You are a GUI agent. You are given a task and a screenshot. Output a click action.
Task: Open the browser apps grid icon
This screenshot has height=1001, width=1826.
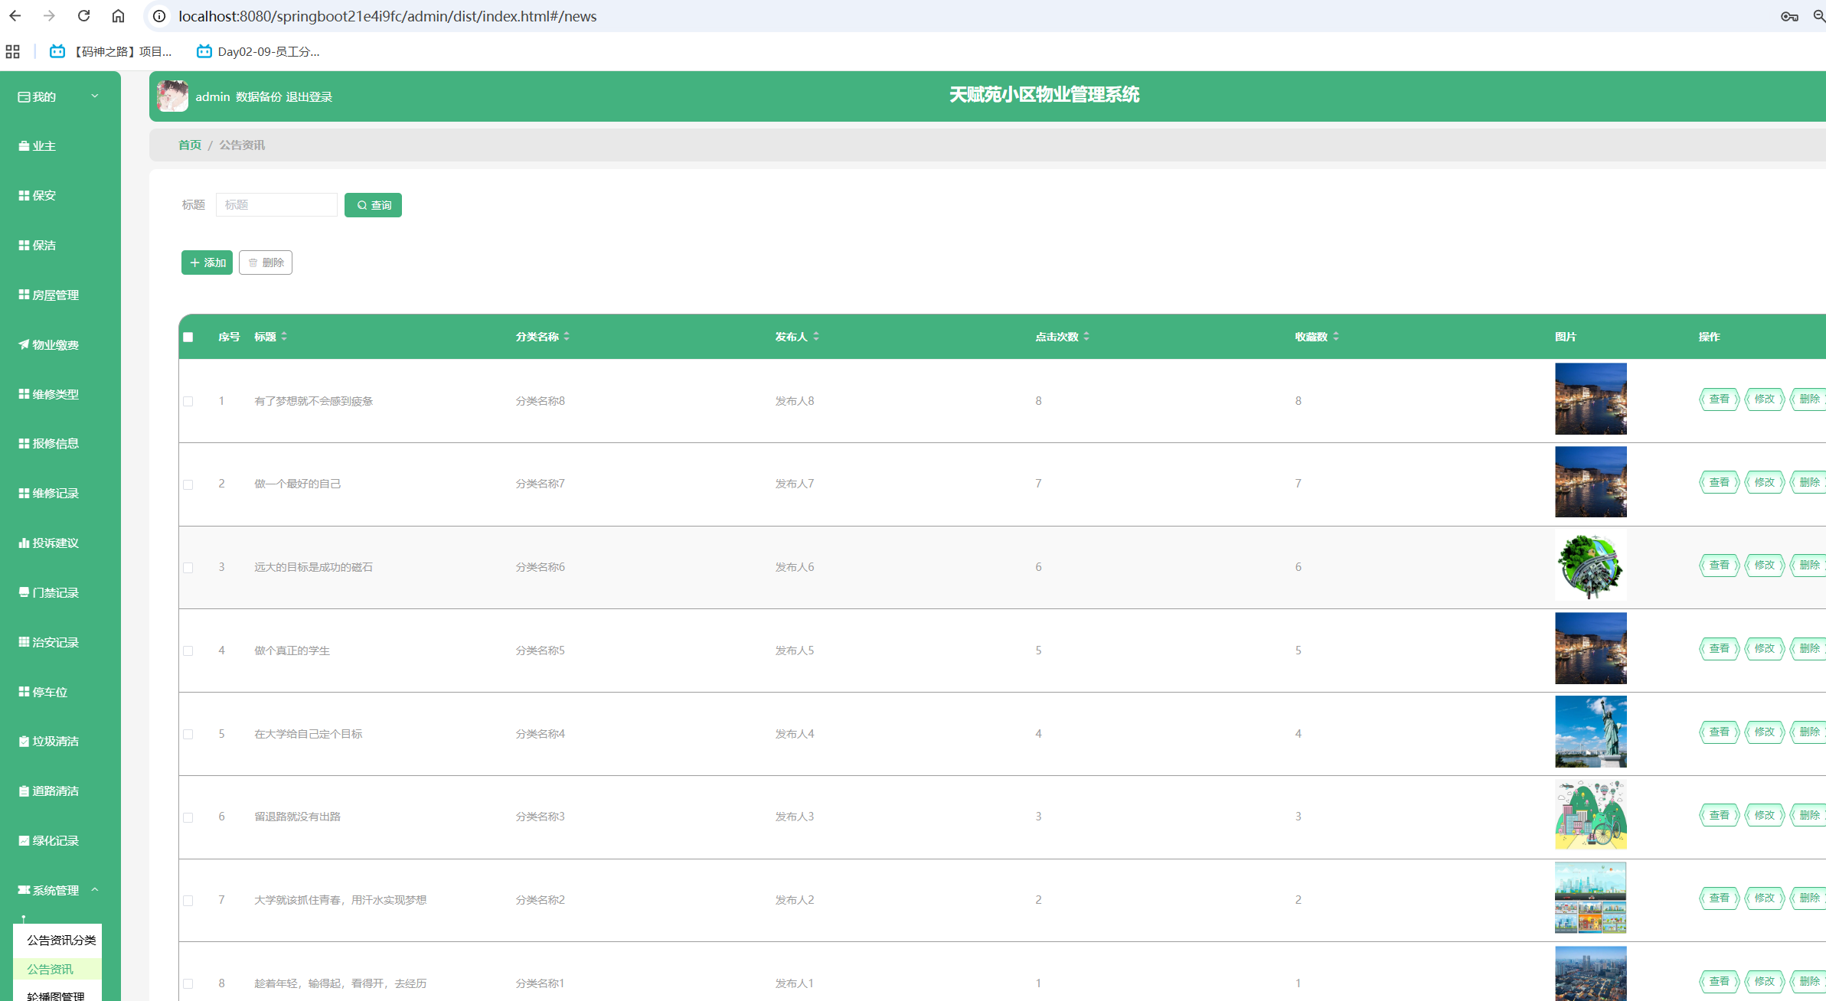pos(12,52)
